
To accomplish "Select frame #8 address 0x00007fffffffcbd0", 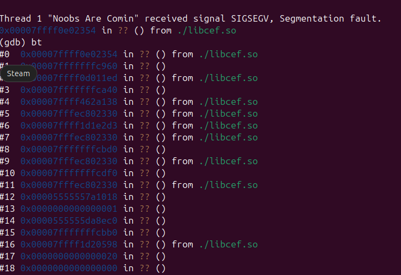I will [69, 150].
